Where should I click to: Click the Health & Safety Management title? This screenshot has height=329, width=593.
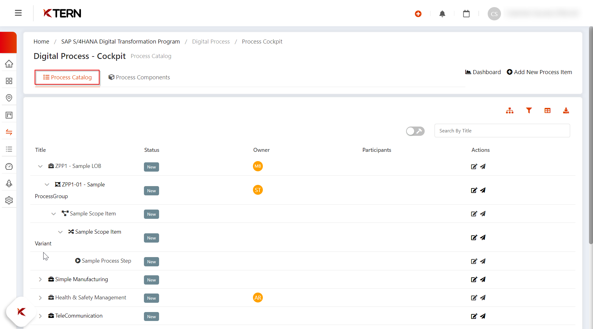[90, 298]
